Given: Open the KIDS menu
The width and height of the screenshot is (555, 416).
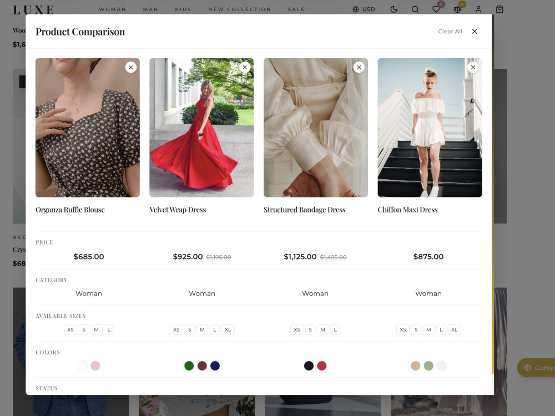Looking at the screenshot, I should pos(183,9).
